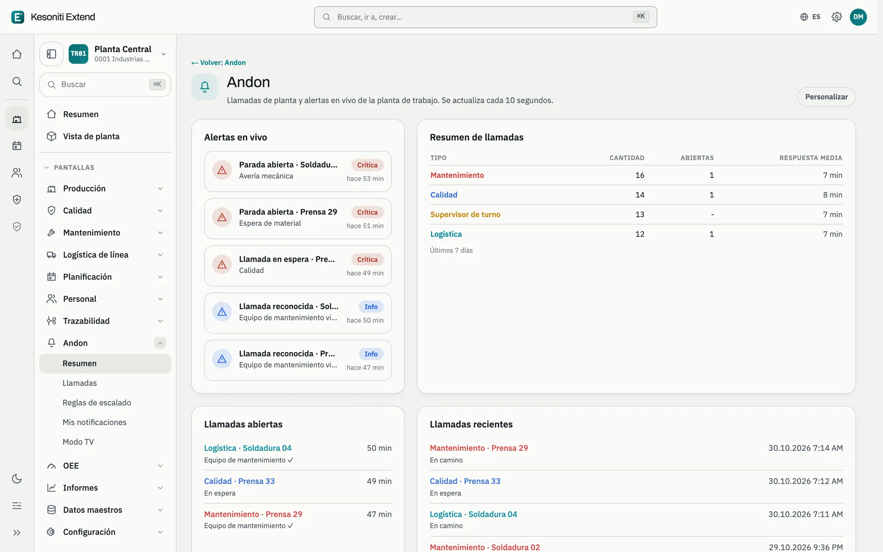Expand the rail with double chevron icon
The image size is (883, 552).
click(17, 533)
